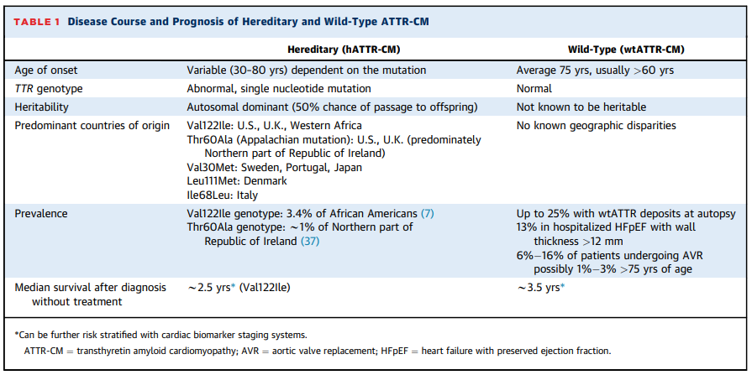The width and height of the screenshot is (752, 375).
Task: Click the Age of onset row label
Action: [45, 70]
